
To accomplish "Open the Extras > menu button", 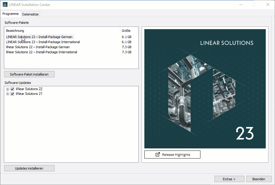I will pos(229,179).
